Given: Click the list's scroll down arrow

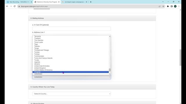Looking at the screenshot, I should [x=110, y=74].
